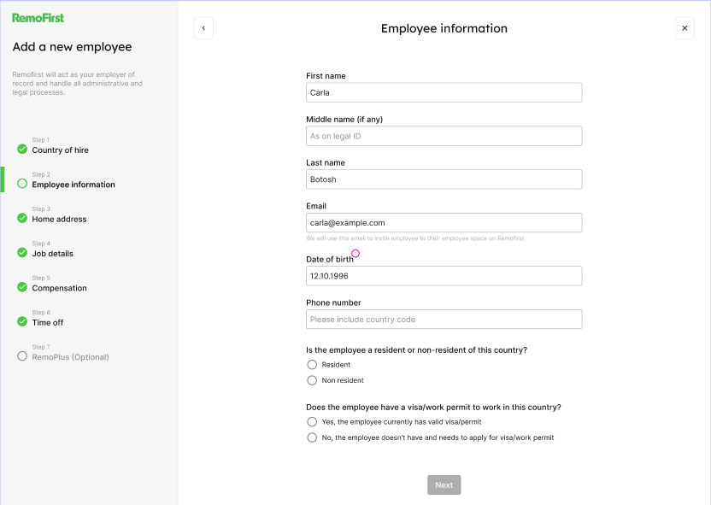Image resolution: width=711 pixels, height=505 pixels.
Task: Click the RemoFirst logo
Action: click(x=38, y=18)
